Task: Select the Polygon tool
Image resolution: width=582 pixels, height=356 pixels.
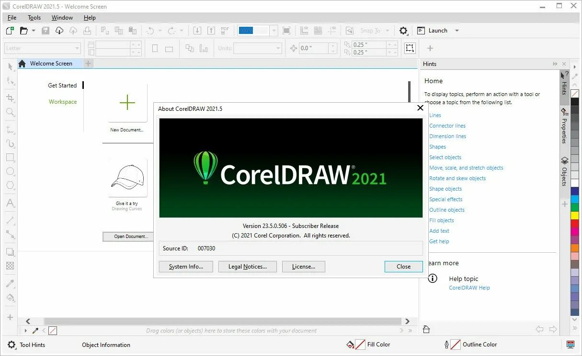Action: (x=10, y=185)
